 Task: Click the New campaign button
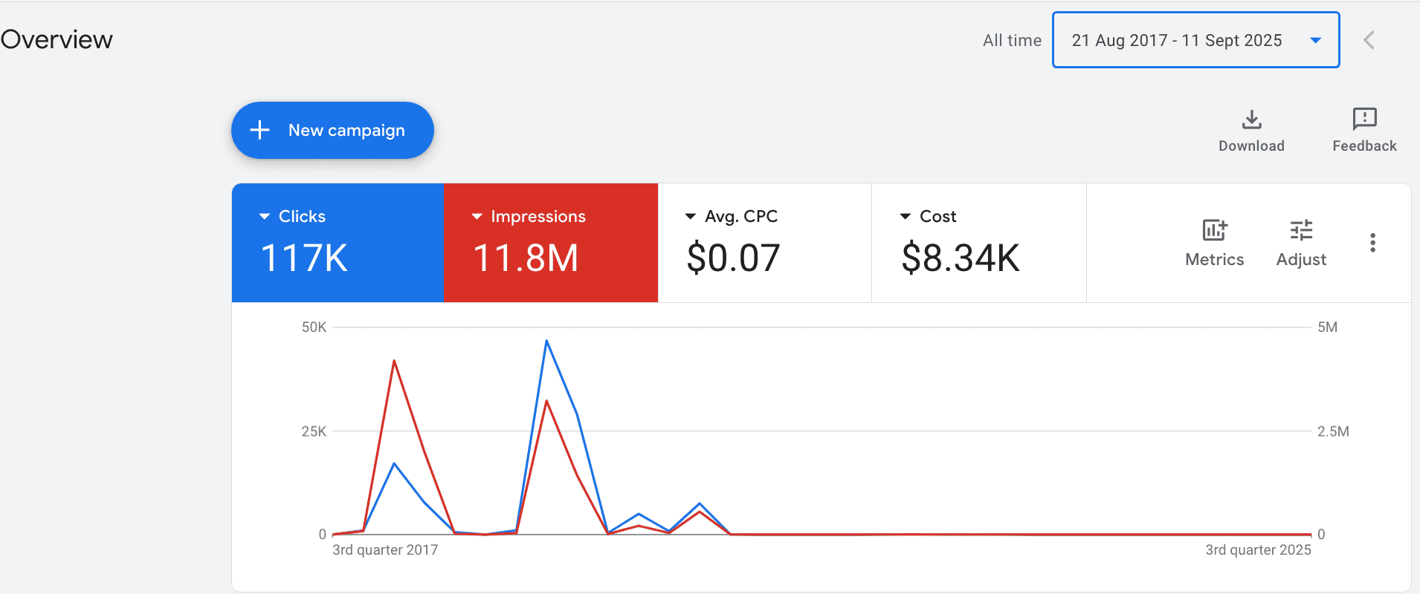pos(332,130)
